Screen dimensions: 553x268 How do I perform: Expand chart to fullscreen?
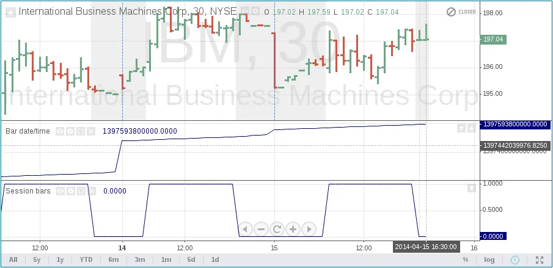click(539, 259)
